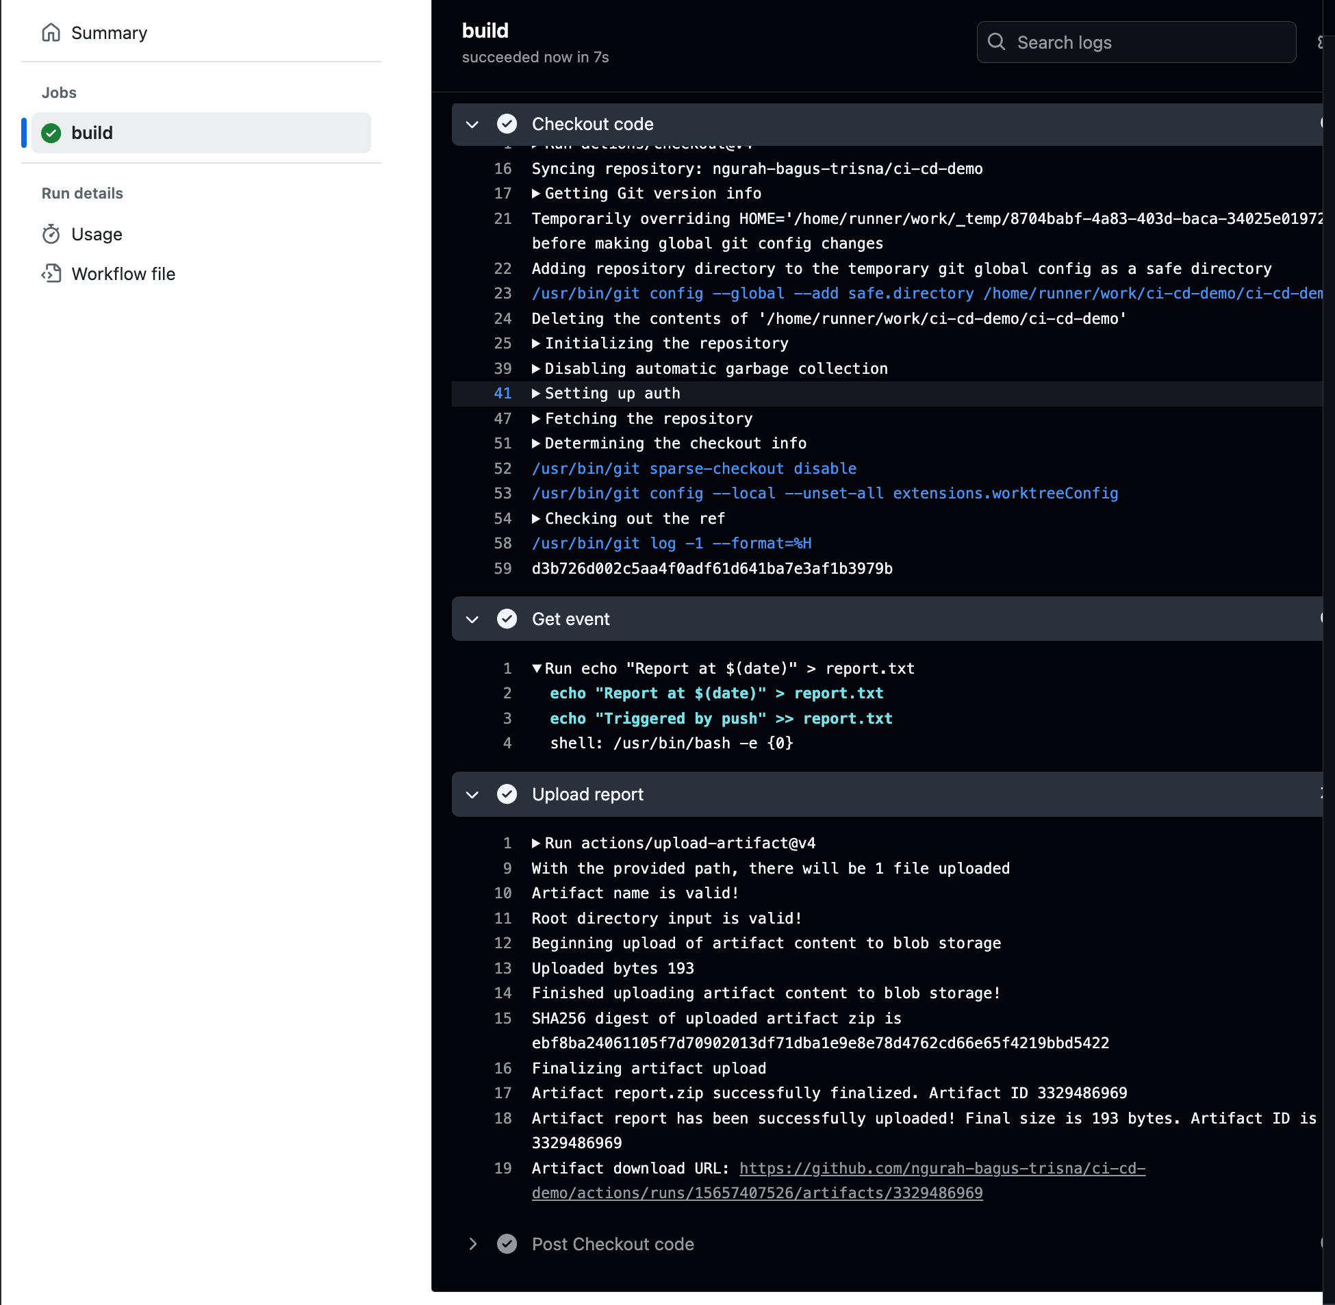The width and height of the screenshot is (1335, 1305).
Task: Expand the Fetching the repository group
Action: tap(536, 419)
